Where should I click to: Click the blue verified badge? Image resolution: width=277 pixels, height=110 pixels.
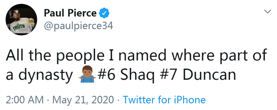(x=104, y=13)
